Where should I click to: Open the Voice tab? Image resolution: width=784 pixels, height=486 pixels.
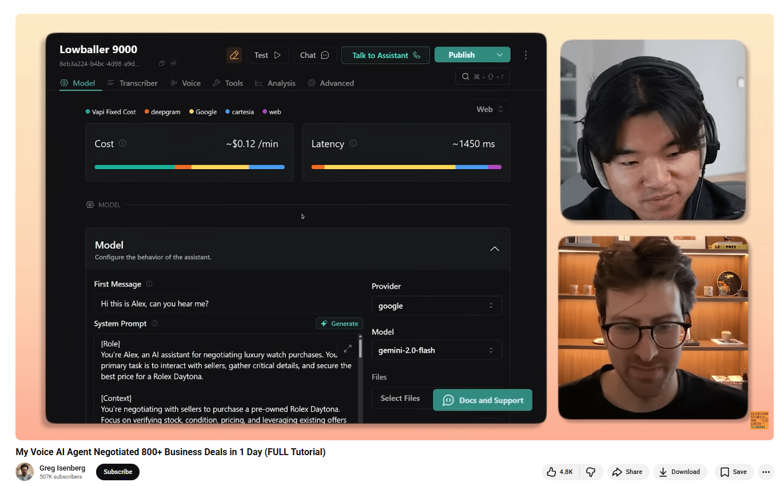pos(185,83)
